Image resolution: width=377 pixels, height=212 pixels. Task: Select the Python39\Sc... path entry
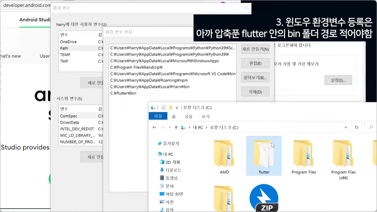173,48
